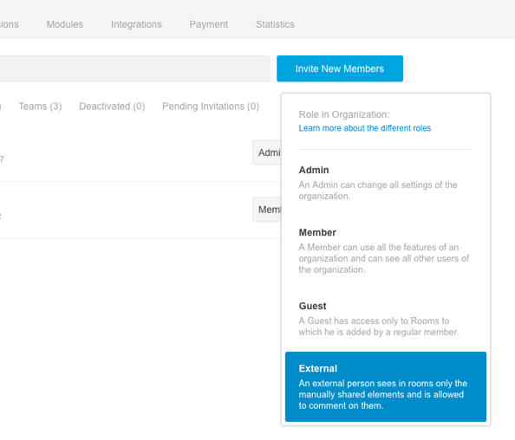Click the Guest role description text
The height and width of the screenshot is (440, 515).
coord(378,327)
